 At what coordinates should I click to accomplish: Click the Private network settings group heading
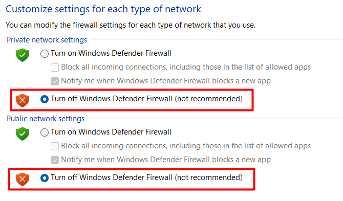[x=47, y=40]
